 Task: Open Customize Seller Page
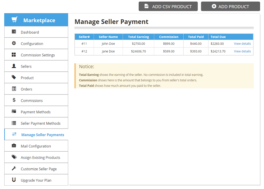tap(36, 169)
